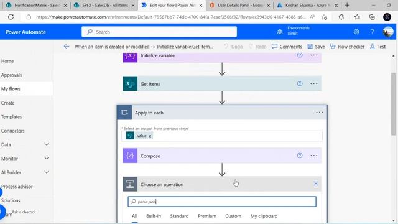The image size is (398, 224).
Task: Open more options on Apply to each
Action: pyautogui.click(x=319, y=112)
